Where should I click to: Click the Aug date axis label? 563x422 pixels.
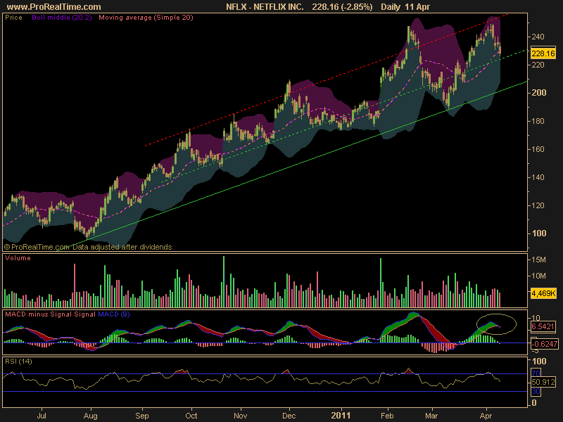tap(91, 416)
